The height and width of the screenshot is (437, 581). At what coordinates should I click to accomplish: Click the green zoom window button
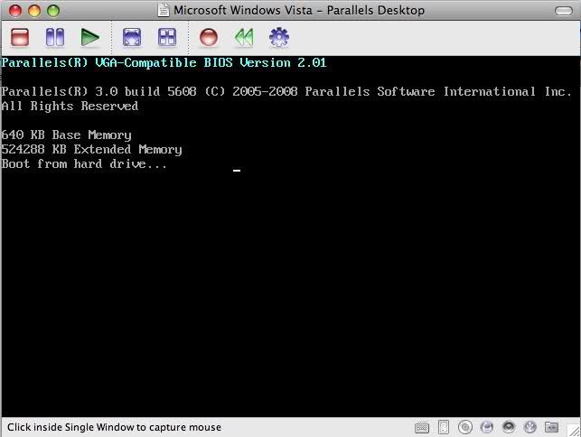pos(53,10)
